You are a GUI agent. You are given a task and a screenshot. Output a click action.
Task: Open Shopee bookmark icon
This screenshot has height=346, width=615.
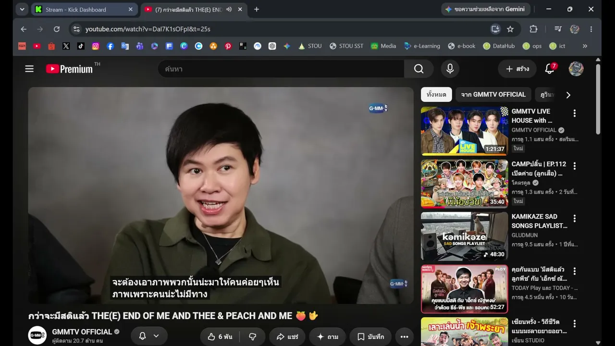(51, 46)
